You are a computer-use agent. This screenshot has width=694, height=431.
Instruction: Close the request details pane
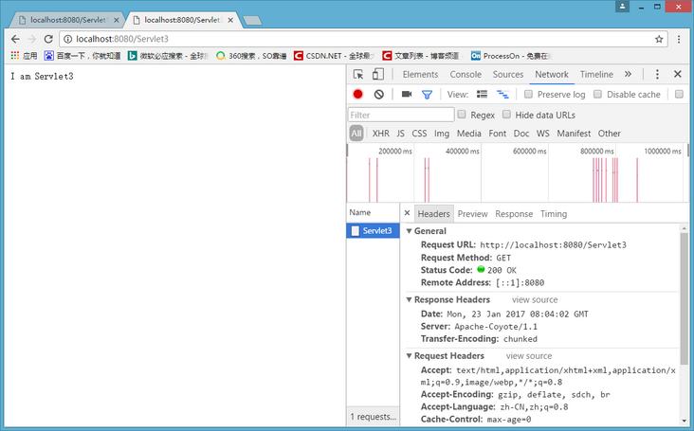click(407, 213)
